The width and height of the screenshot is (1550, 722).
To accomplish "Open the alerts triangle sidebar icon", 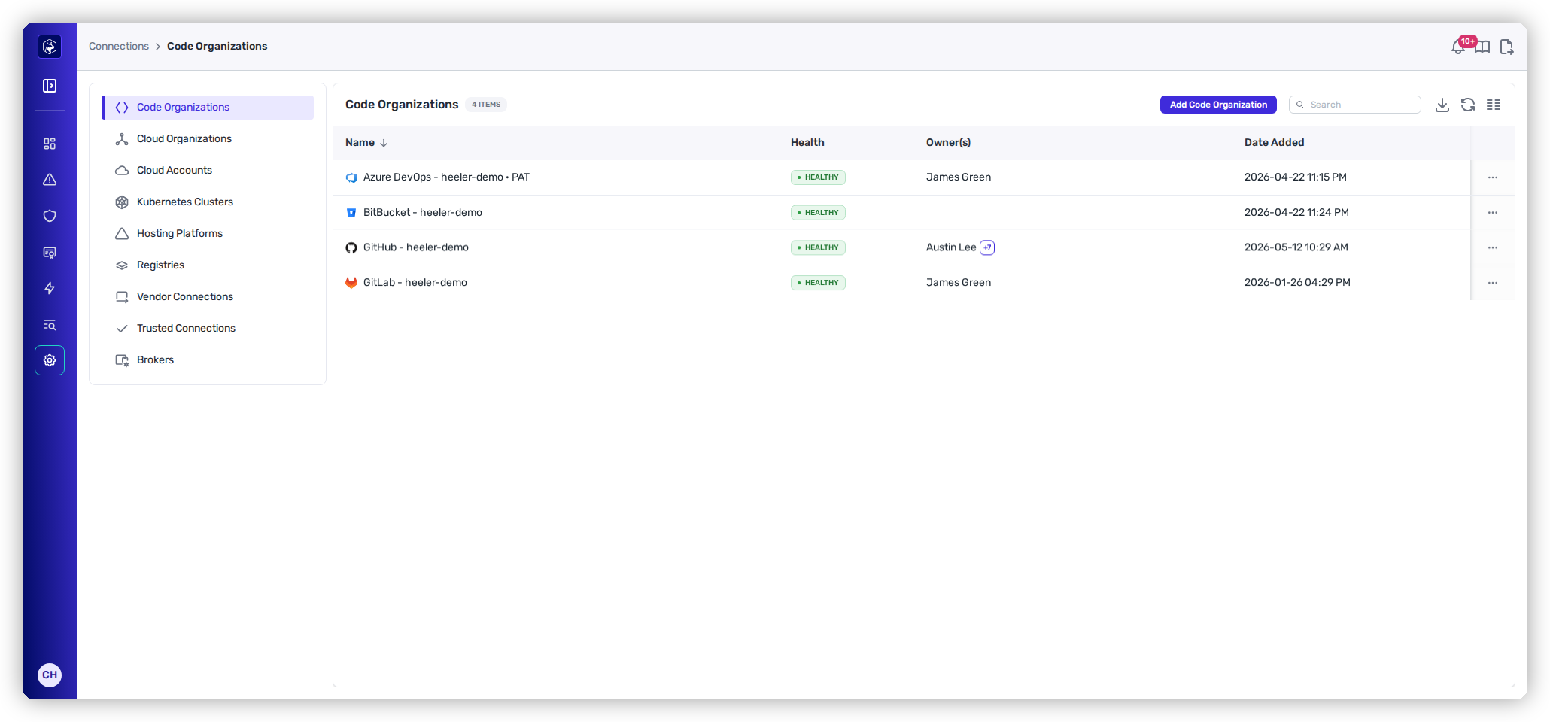I will click(50, 180).
